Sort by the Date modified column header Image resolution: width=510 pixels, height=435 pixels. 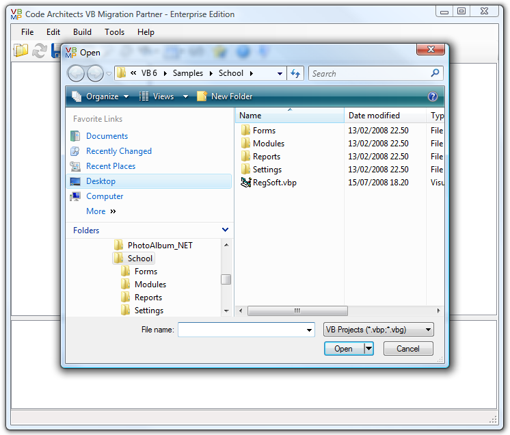point(385,116)
